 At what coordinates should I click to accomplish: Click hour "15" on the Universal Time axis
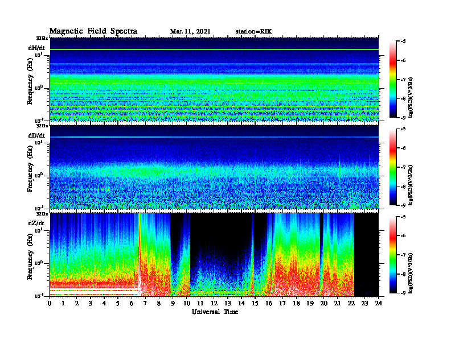click(255, 304)
